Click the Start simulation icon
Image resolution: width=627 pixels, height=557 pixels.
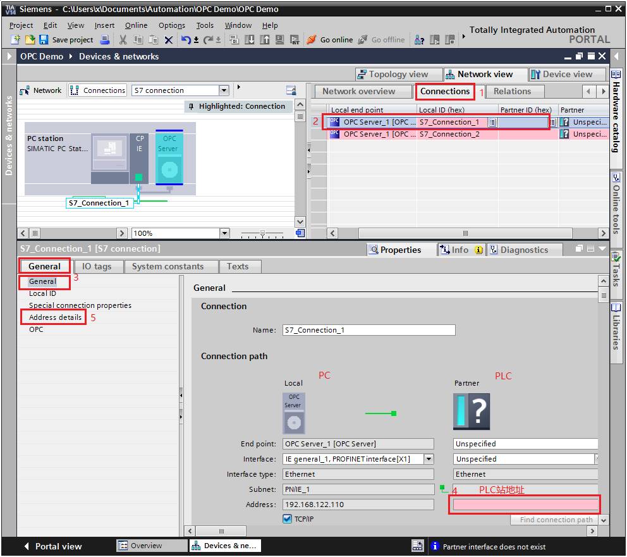pos(279,40)
